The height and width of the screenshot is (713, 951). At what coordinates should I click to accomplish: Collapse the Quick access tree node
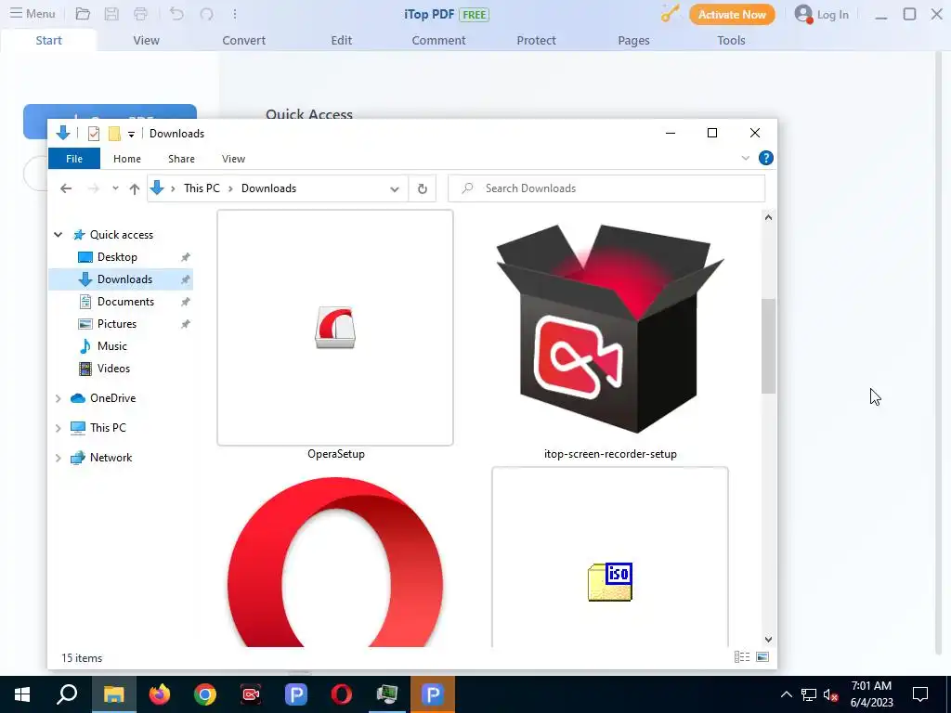click(59, 235)
